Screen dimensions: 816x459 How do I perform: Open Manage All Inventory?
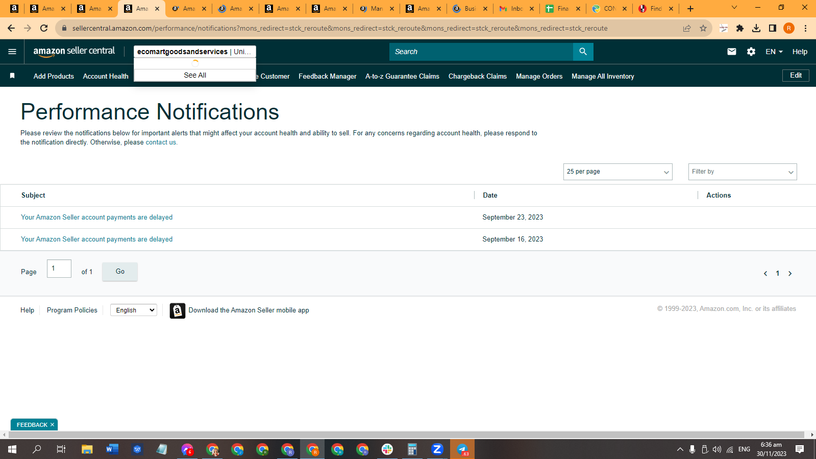[x=603, y=76]
